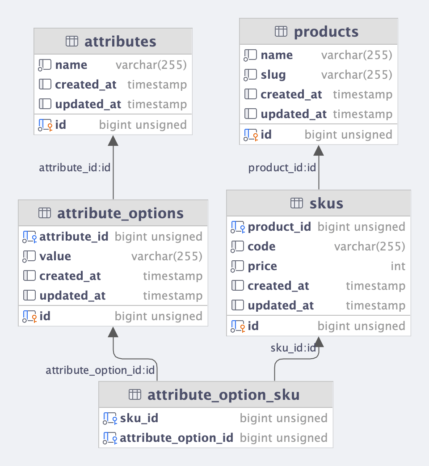429x466 pixels.
Task: Click the table icon beside attributes title
Action: tap(72, 42)
